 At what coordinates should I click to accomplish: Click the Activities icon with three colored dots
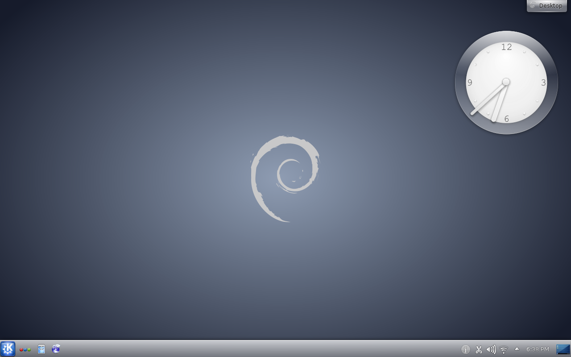pyautogui.click(x=25, y=349)
